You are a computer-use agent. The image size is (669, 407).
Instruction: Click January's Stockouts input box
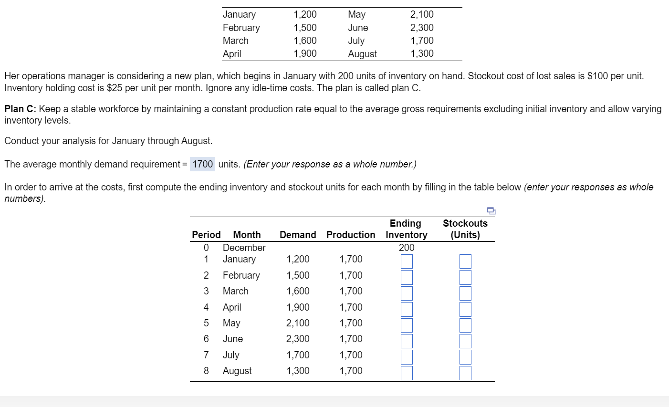(x=465, y=261)
